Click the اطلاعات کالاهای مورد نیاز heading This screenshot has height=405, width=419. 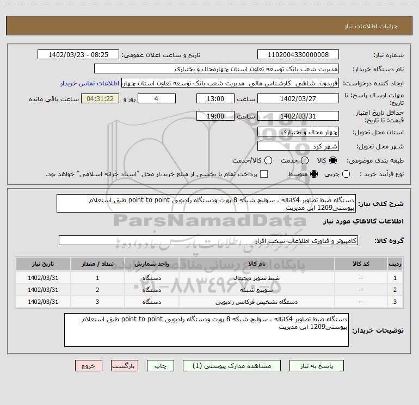pyautogui.click(x=363, y=221)
